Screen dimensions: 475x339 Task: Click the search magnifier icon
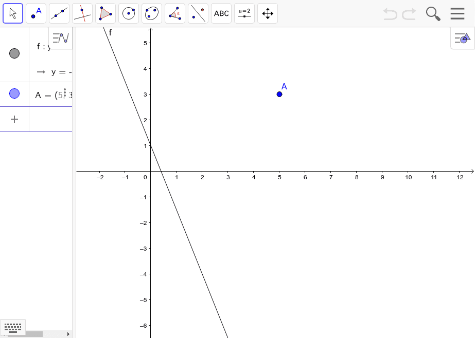pos(433,13)
